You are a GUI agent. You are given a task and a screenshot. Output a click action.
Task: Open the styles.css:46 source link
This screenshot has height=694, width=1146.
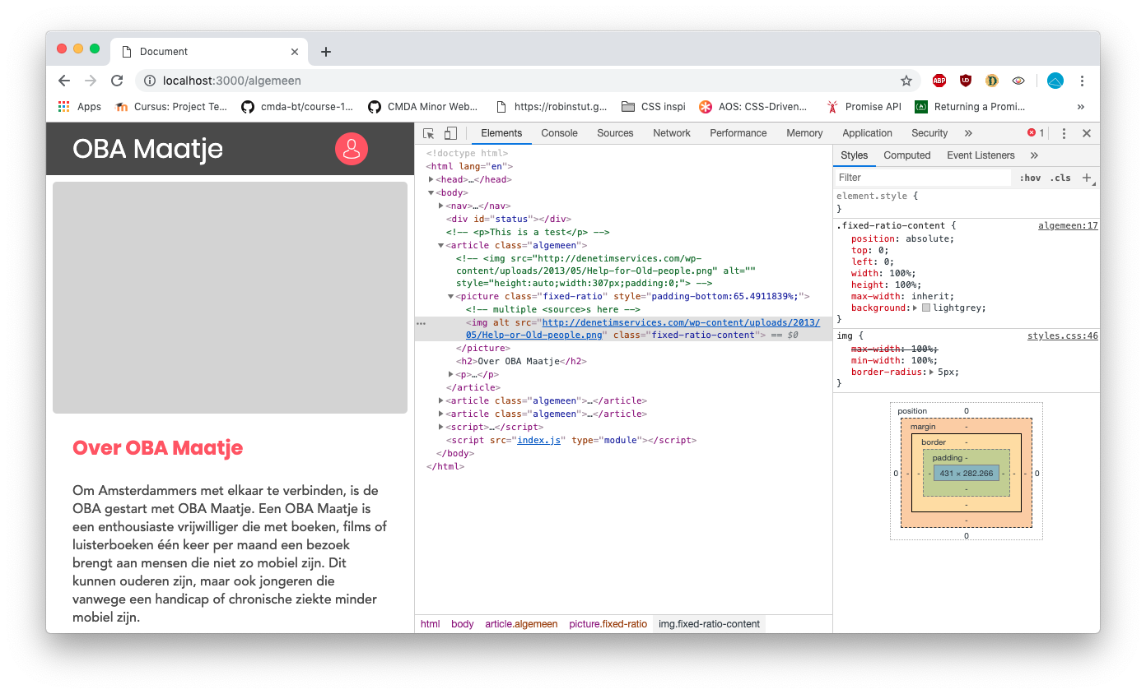(1062, 335)
